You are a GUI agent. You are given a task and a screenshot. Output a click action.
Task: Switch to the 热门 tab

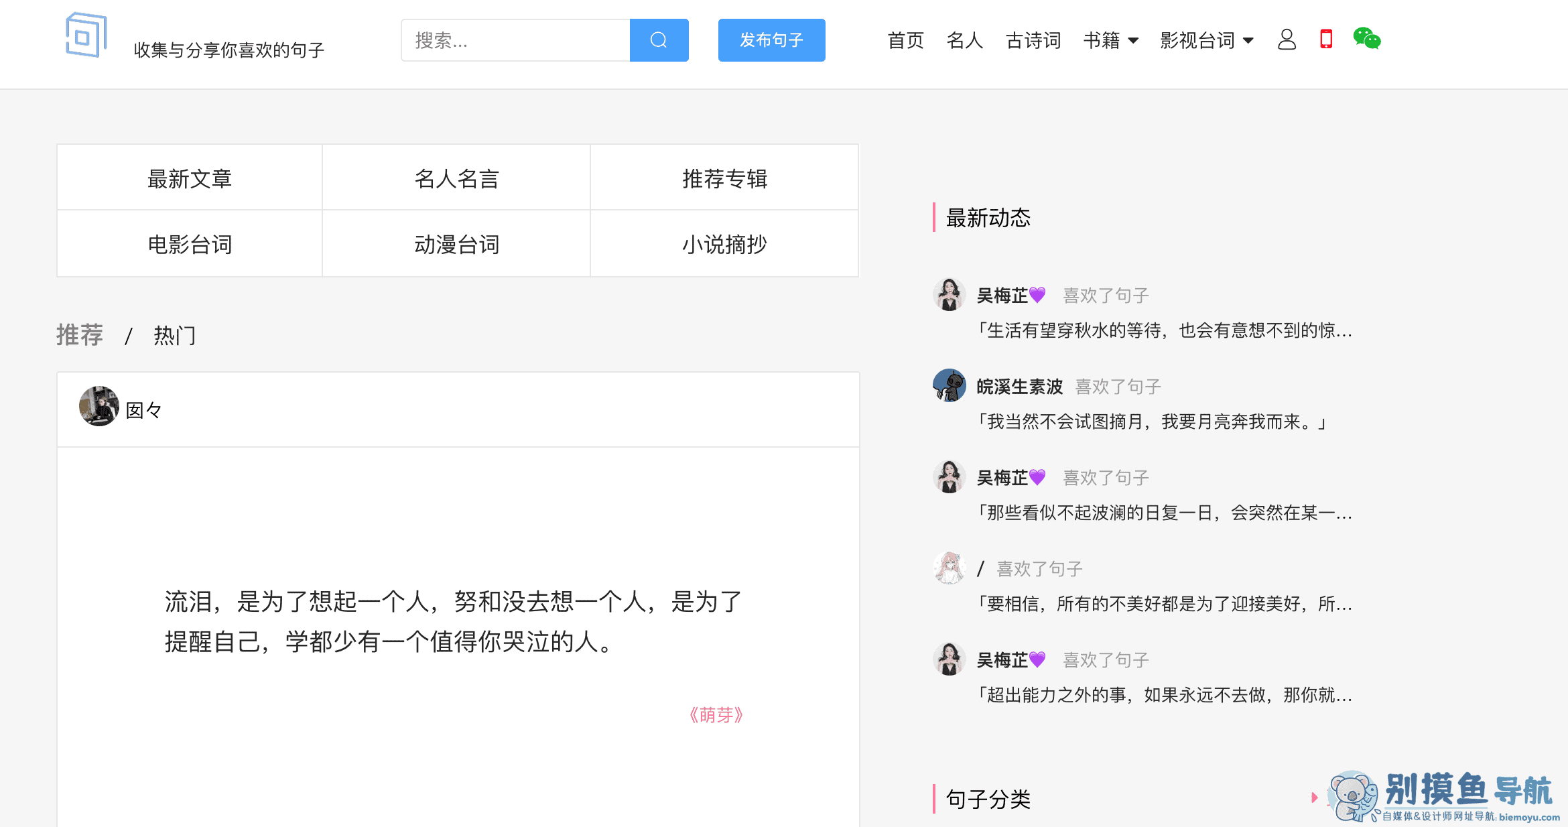pyautogui.click(x=174, y=335)
